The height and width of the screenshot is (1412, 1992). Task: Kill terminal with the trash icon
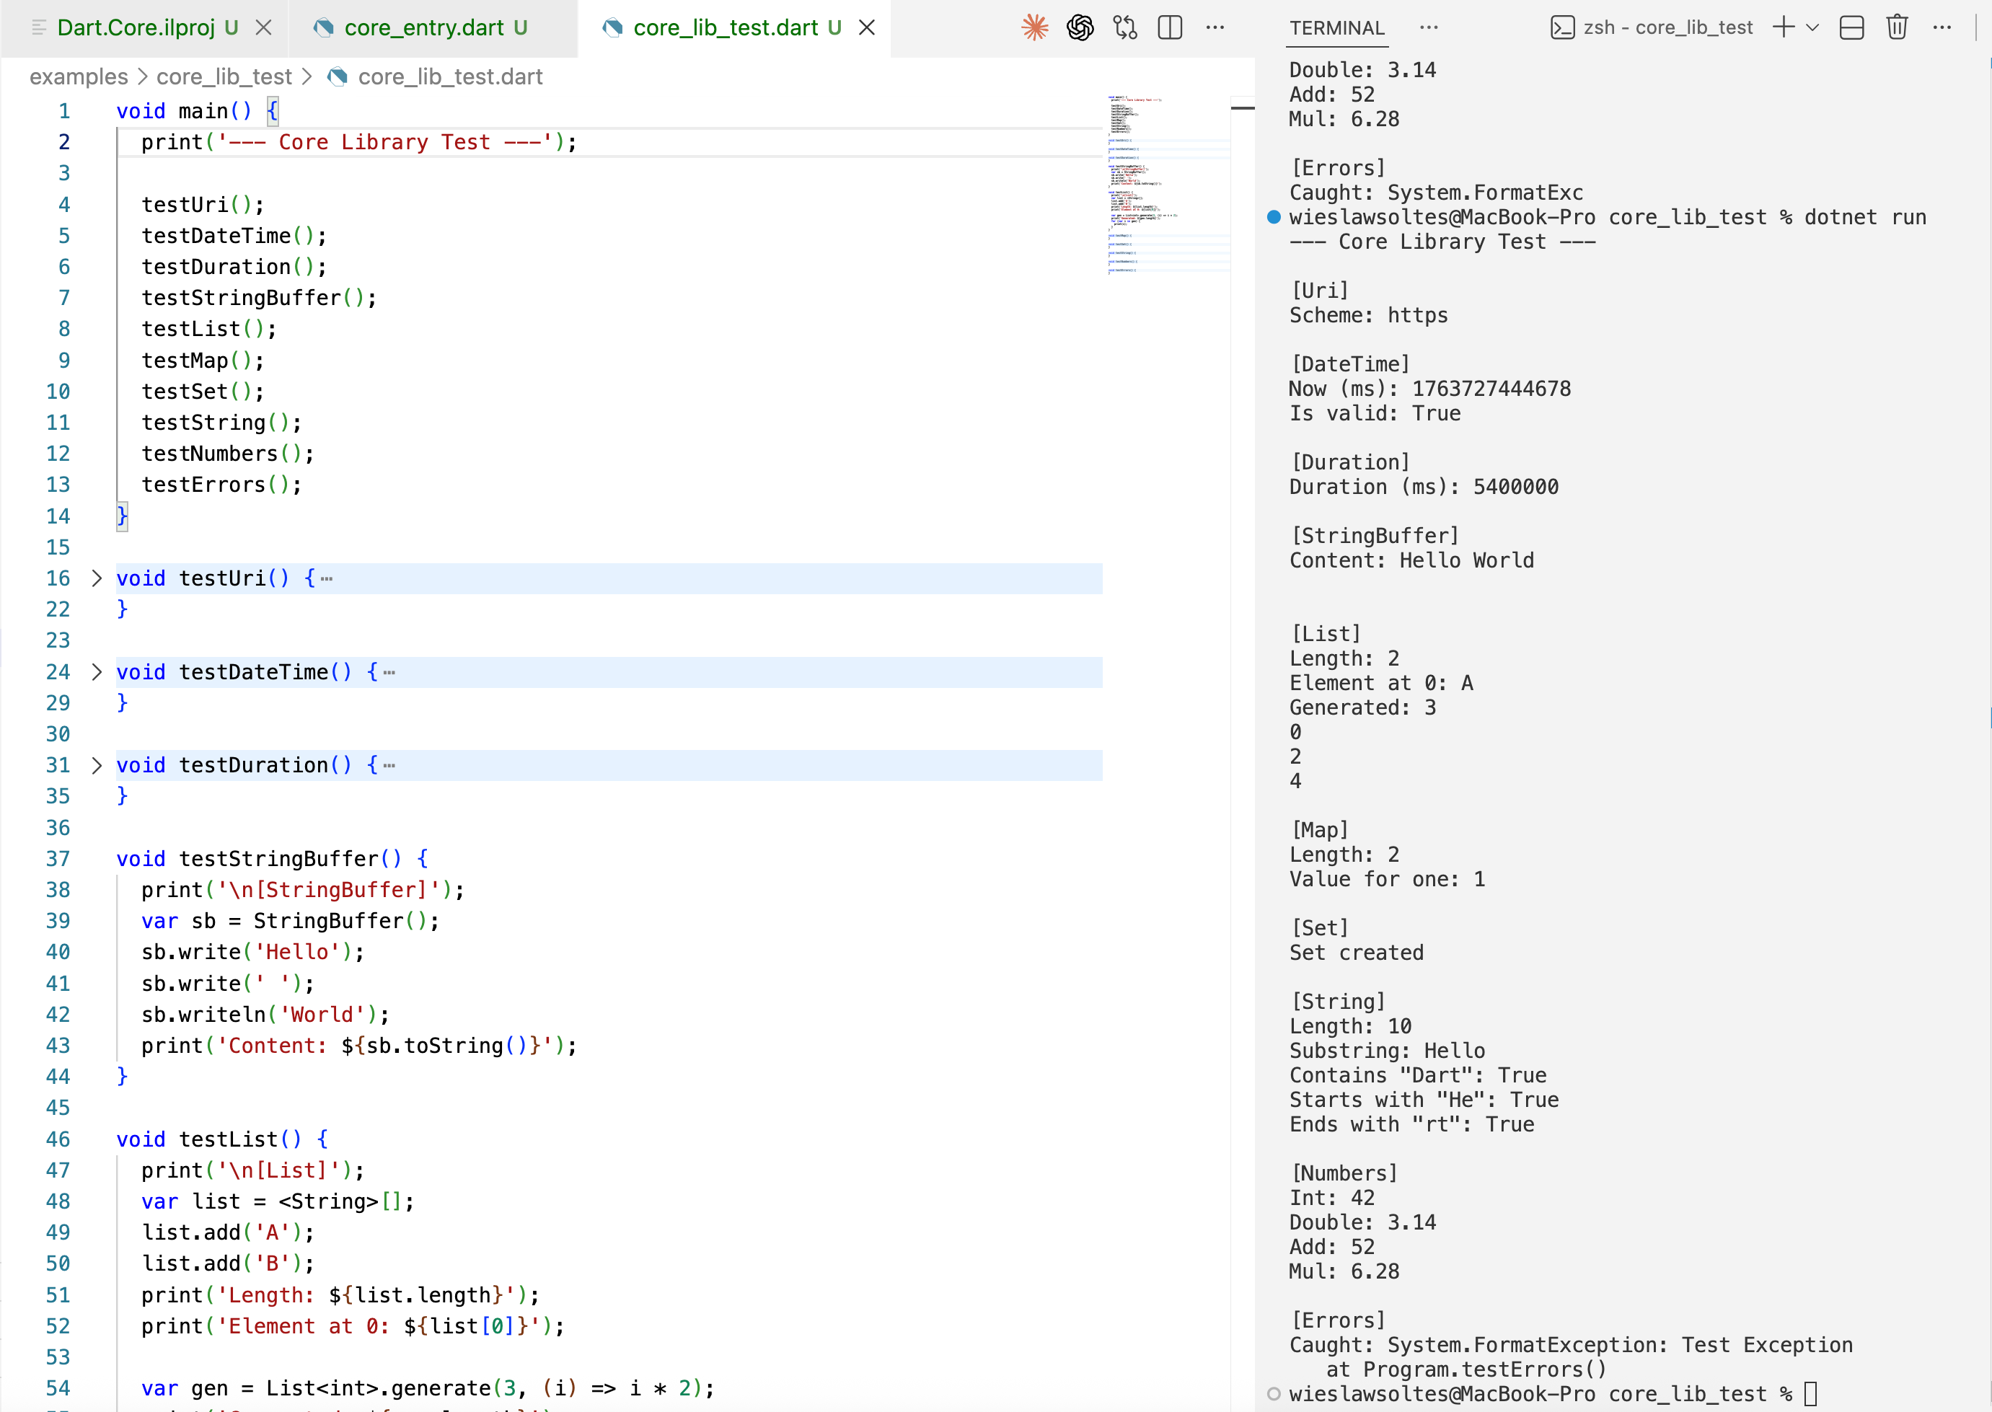tap(1898, 28)
